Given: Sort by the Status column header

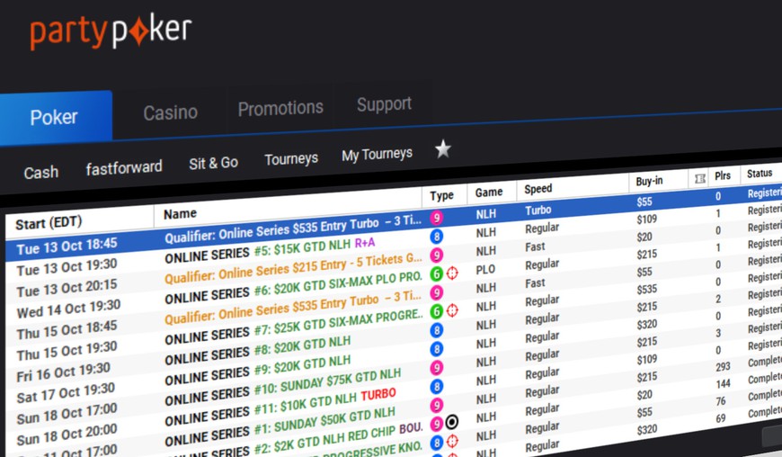Looking at the screenshot, I should point(760,173).
